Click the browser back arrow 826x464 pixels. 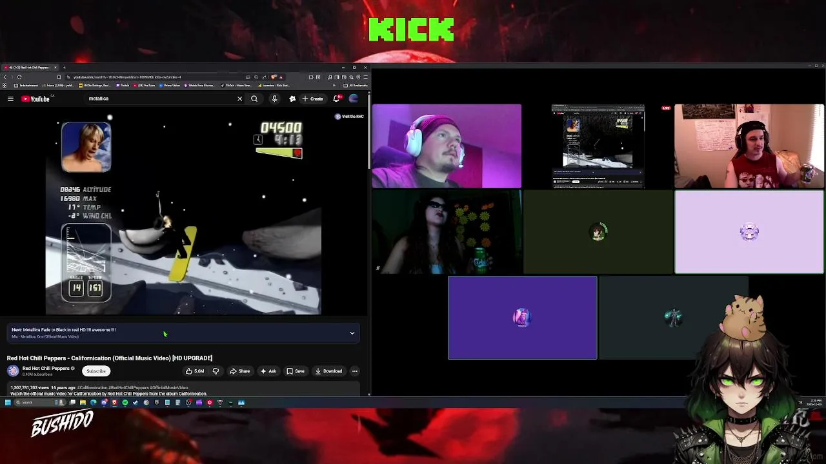coord(5,77)
